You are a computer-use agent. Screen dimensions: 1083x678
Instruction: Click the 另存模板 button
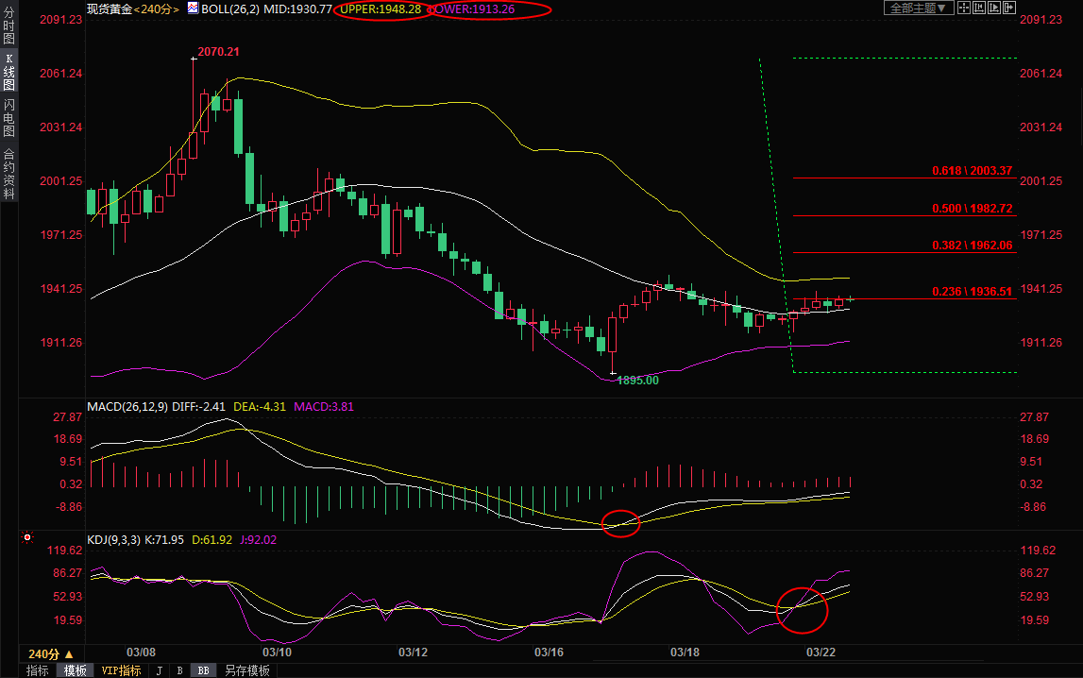[x=246, y=670]
